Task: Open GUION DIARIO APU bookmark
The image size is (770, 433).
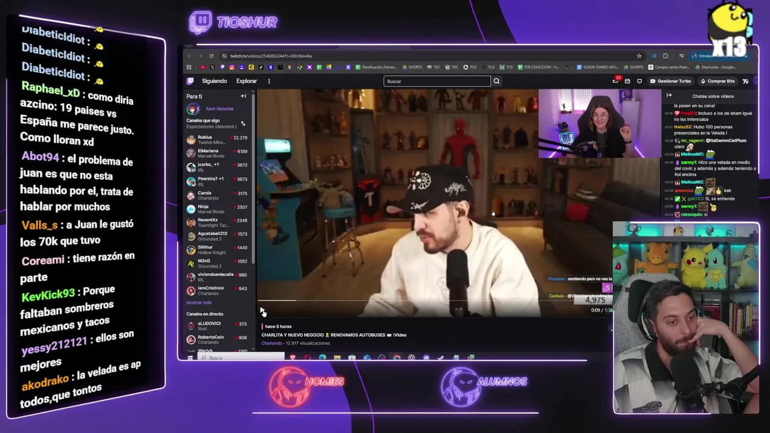Action: 598,67
